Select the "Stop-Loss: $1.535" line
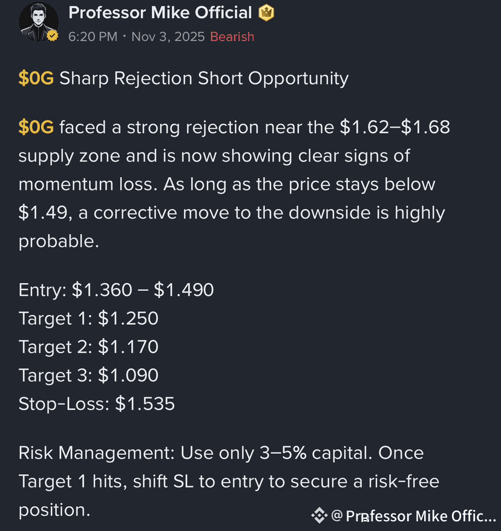 point(97,403)
